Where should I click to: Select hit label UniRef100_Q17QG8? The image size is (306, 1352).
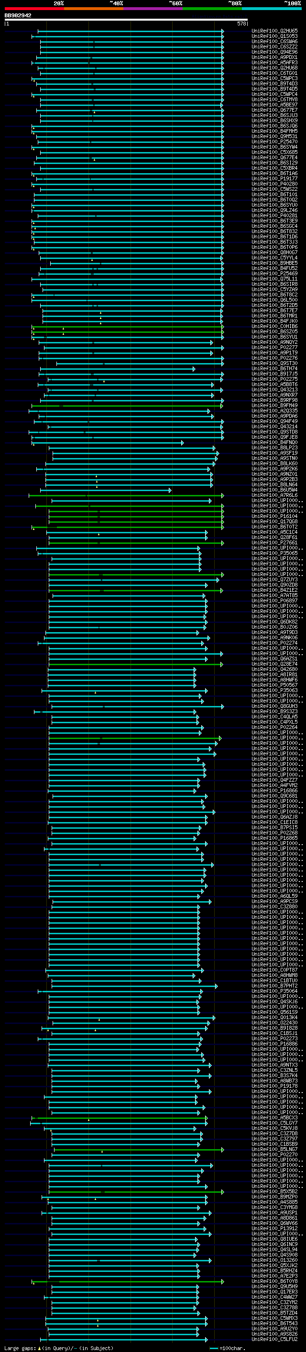(x=274, y=522)
